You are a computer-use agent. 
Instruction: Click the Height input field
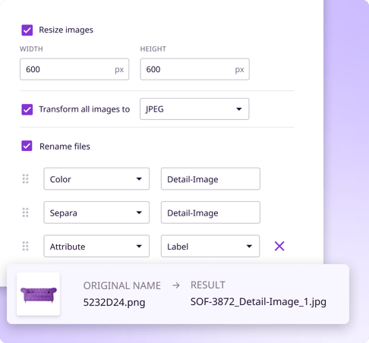194,69
